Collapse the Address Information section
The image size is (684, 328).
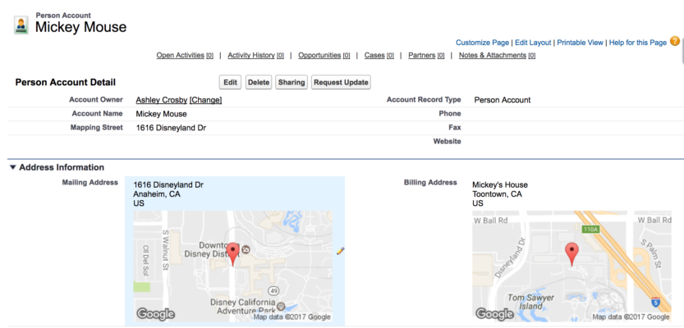coord(12,167)
